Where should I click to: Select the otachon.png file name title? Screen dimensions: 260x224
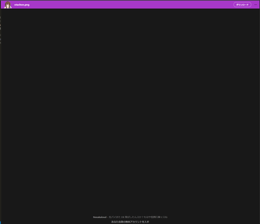(x=22, y=5)
